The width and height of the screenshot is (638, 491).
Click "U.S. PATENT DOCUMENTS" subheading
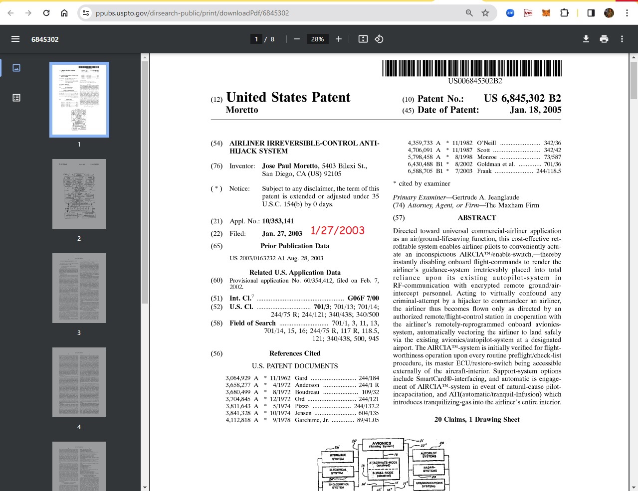pos(295,366)
